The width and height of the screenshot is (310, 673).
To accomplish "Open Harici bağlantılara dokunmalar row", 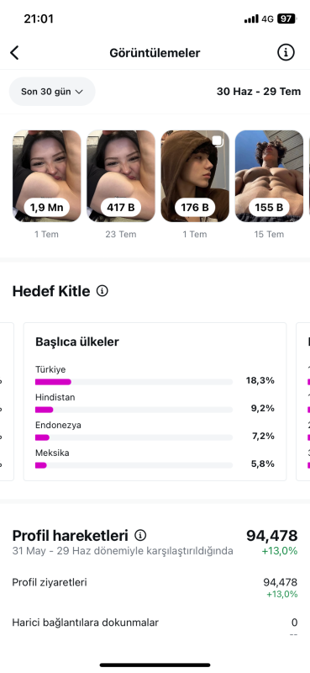I will 155,627.
